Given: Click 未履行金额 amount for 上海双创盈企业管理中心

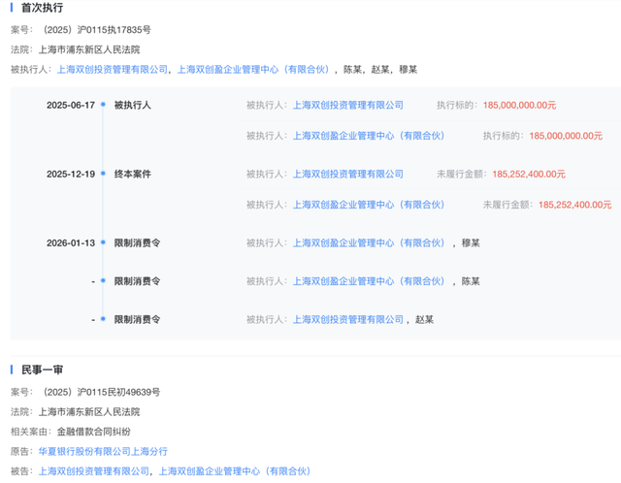Looking at the screenshot, I should tap(575, 205).
